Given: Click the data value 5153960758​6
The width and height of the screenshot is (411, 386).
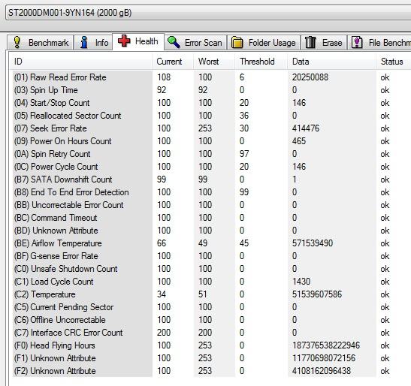Looking at the screenshot, I should coord(317,294).
